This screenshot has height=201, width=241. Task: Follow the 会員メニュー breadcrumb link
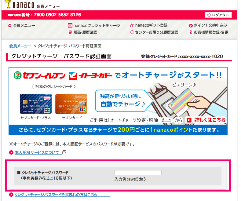click(x=21, y=46)
